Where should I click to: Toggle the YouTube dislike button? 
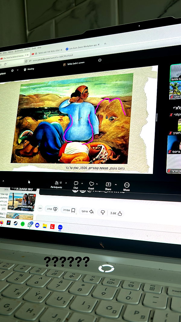point(103,212)
